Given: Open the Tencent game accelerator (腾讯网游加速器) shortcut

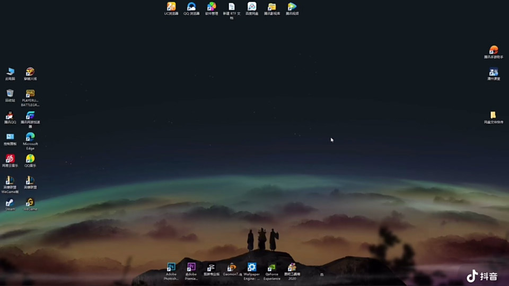Looking at the screenshot, I should (30, 119).
